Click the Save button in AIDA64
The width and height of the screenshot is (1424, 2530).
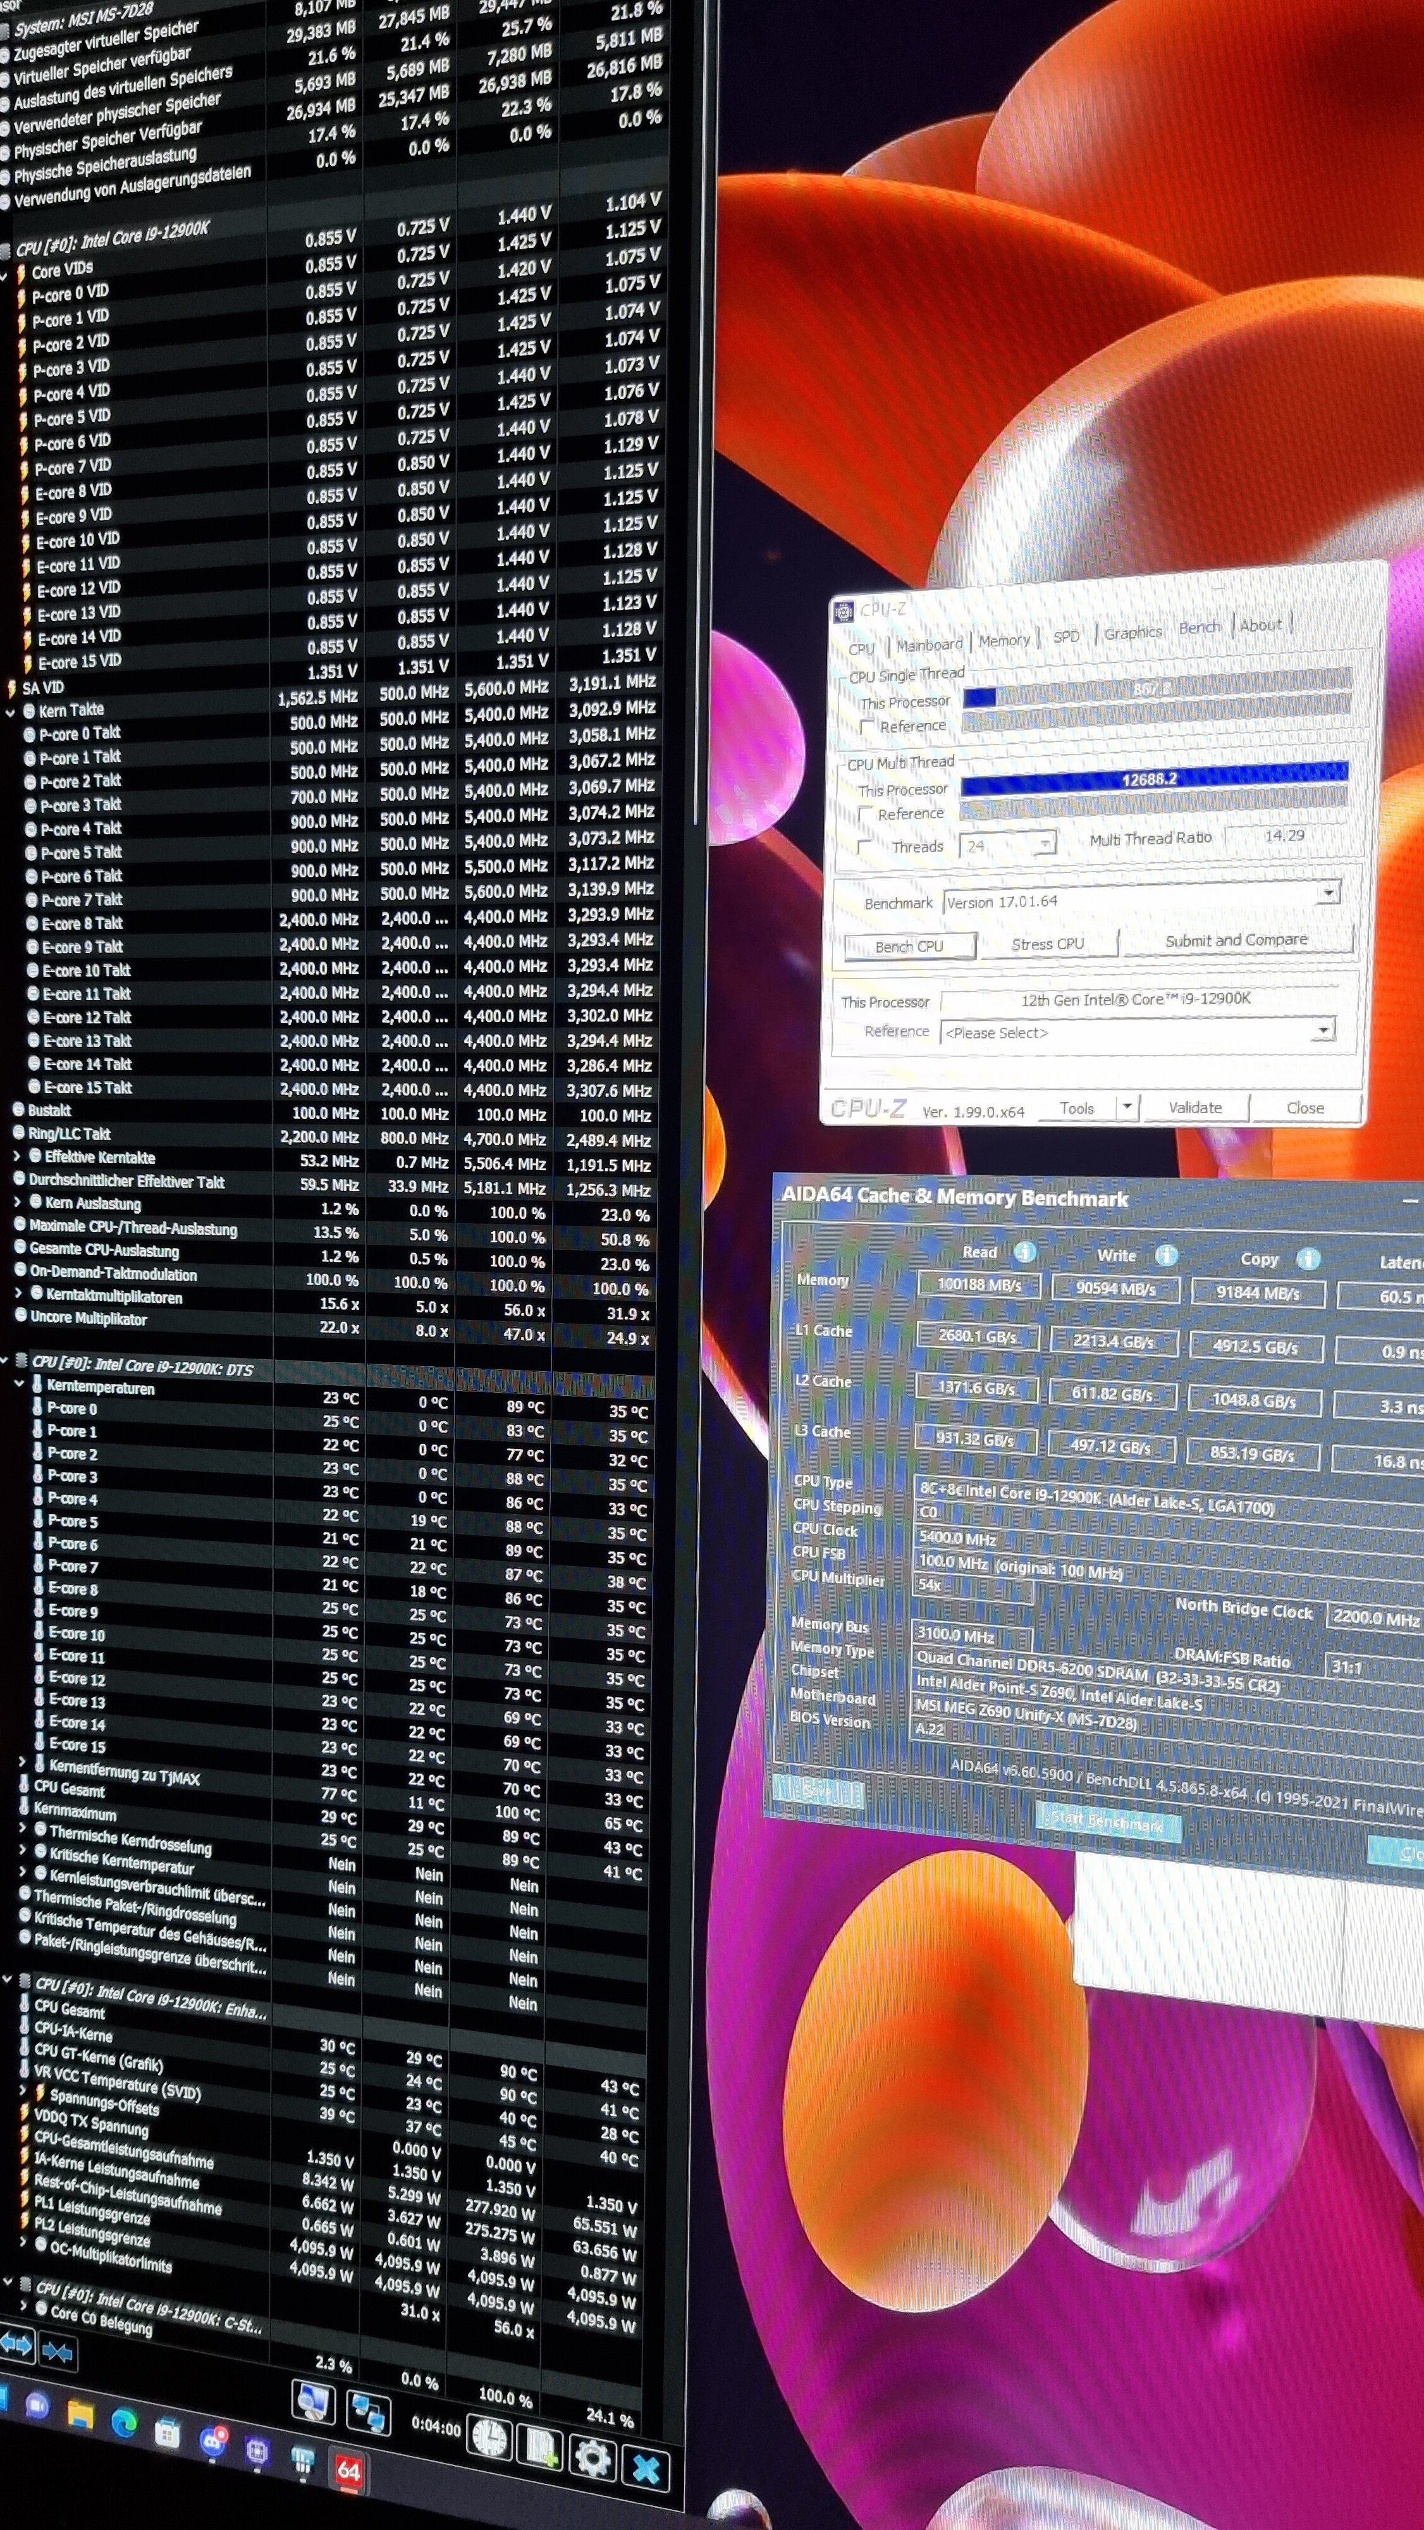[x=818, y=1791]
